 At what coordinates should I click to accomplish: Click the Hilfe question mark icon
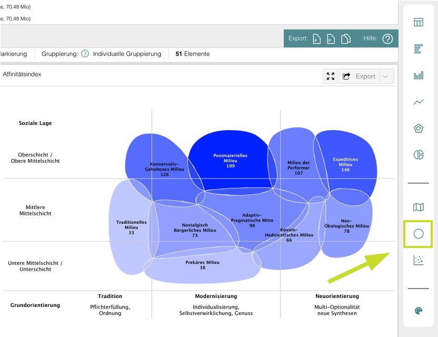[x=387, y=39]
